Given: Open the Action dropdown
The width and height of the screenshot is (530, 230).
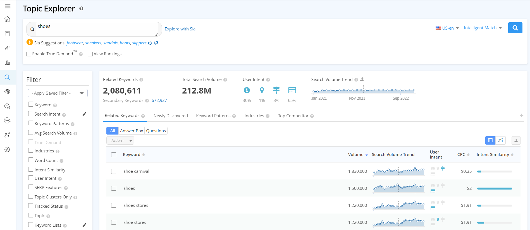Looking at the screenshot, I should pos(120,141).
